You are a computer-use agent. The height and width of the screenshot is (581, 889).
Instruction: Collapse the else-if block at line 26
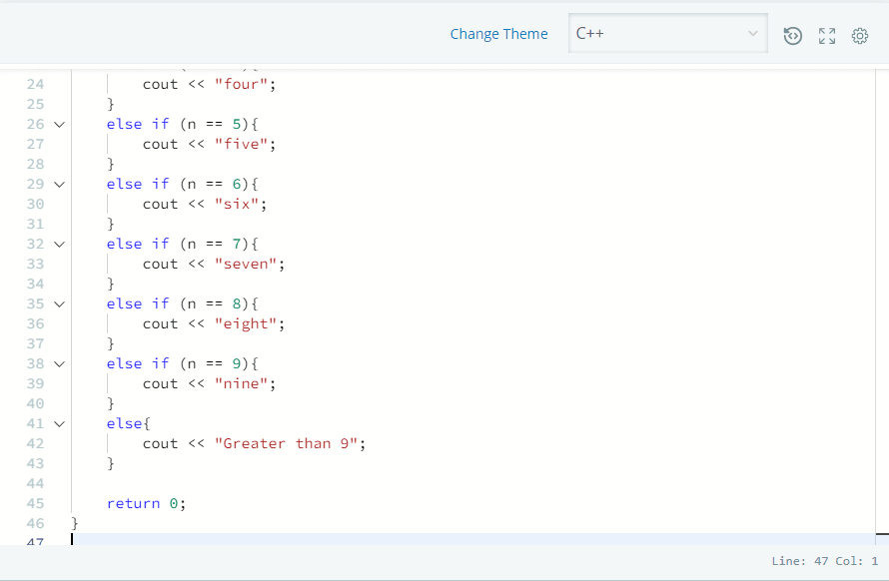57,124
